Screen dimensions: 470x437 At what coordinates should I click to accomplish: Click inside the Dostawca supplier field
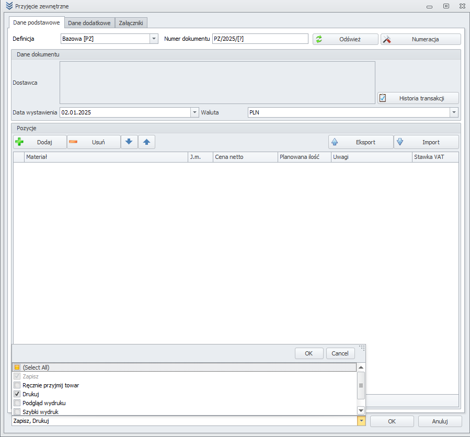click(217, 83)
